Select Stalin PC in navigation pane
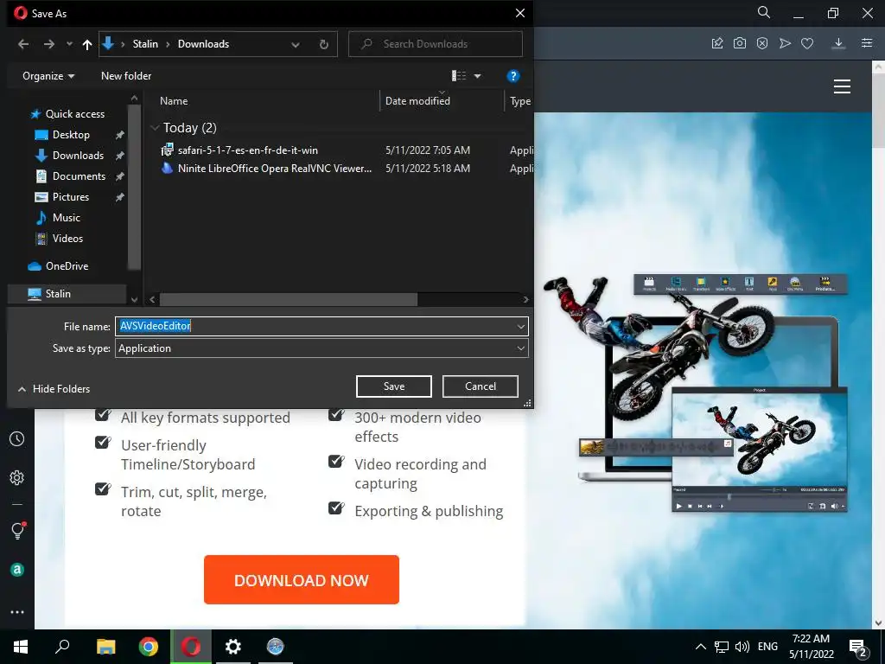This screenshot has width=885, height=664. tap(58, 294)
